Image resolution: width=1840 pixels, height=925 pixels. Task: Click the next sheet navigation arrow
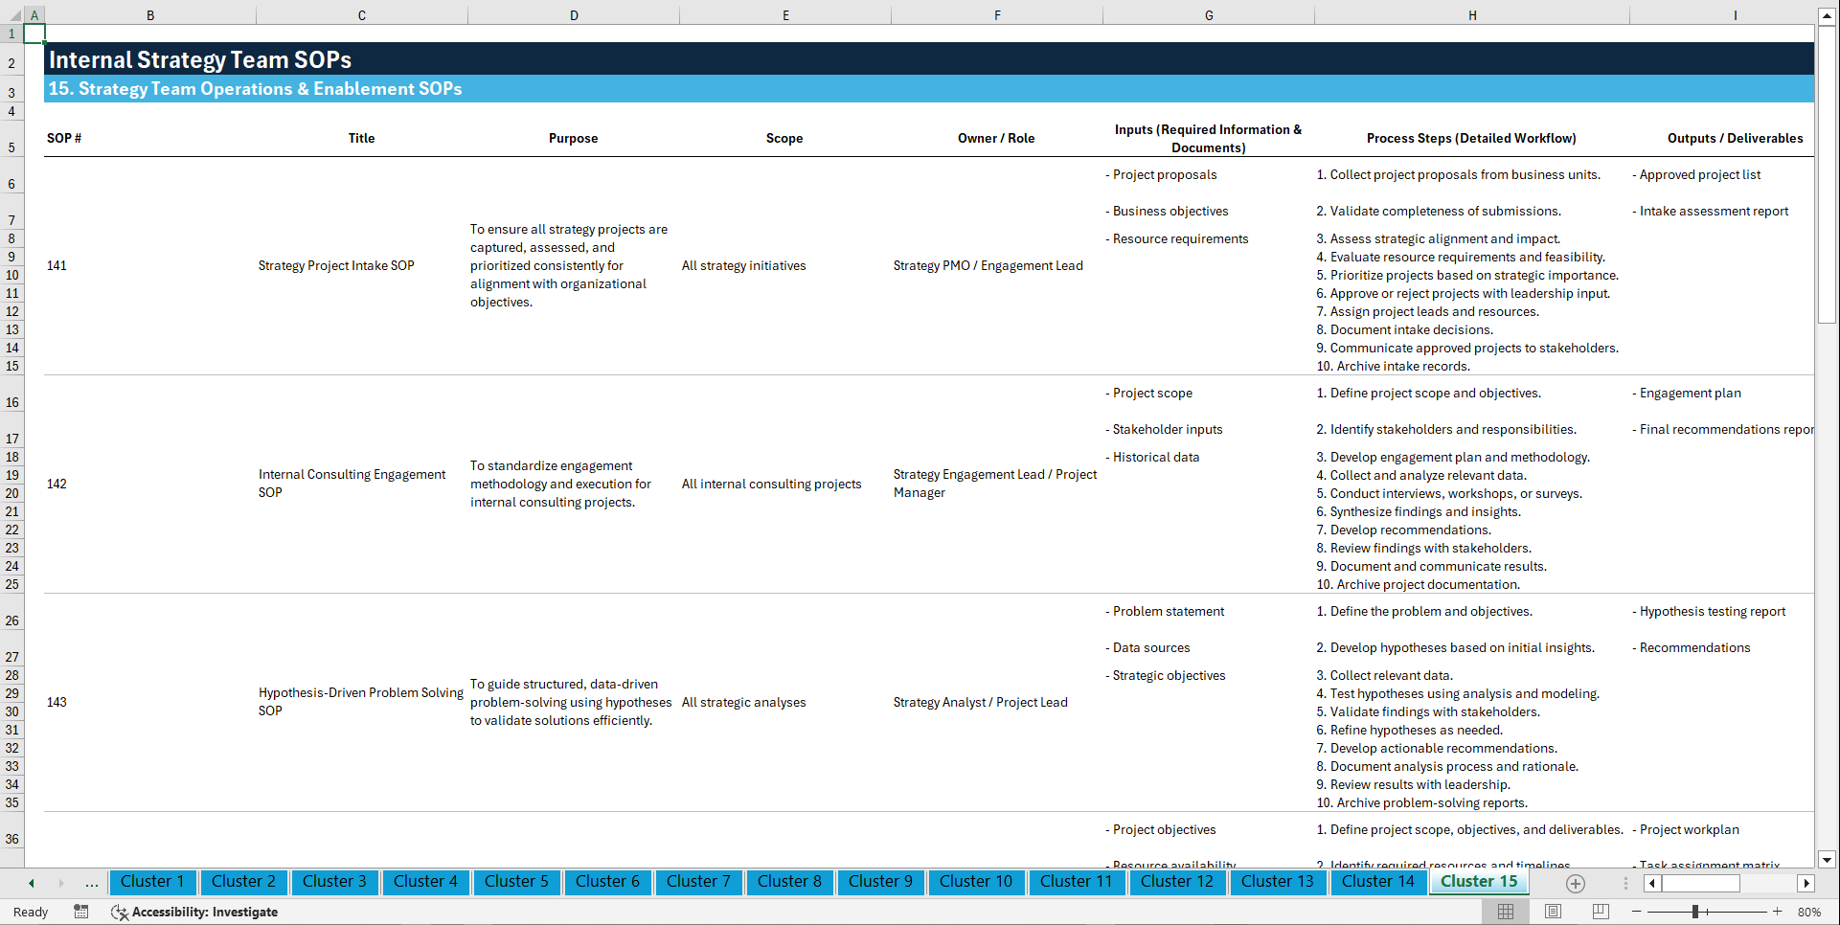(x=61, y=883)
